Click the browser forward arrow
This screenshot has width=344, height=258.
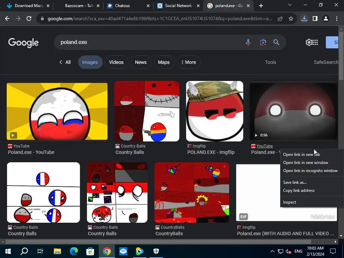click(x=18, y=19)
